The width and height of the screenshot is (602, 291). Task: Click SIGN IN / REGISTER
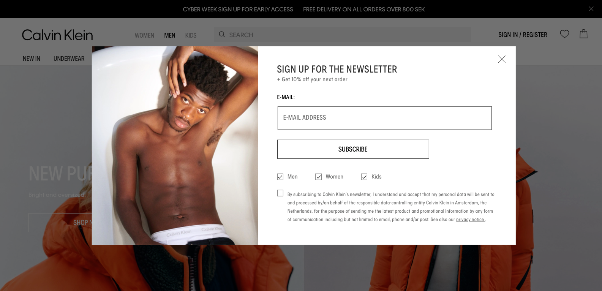coord(523,35)
